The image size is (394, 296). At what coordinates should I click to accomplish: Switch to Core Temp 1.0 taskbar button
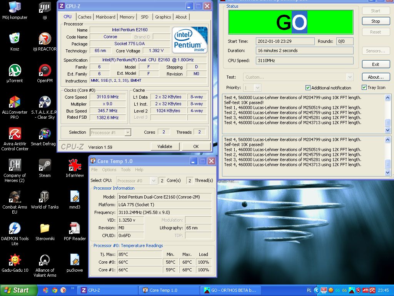pos(169,290)
